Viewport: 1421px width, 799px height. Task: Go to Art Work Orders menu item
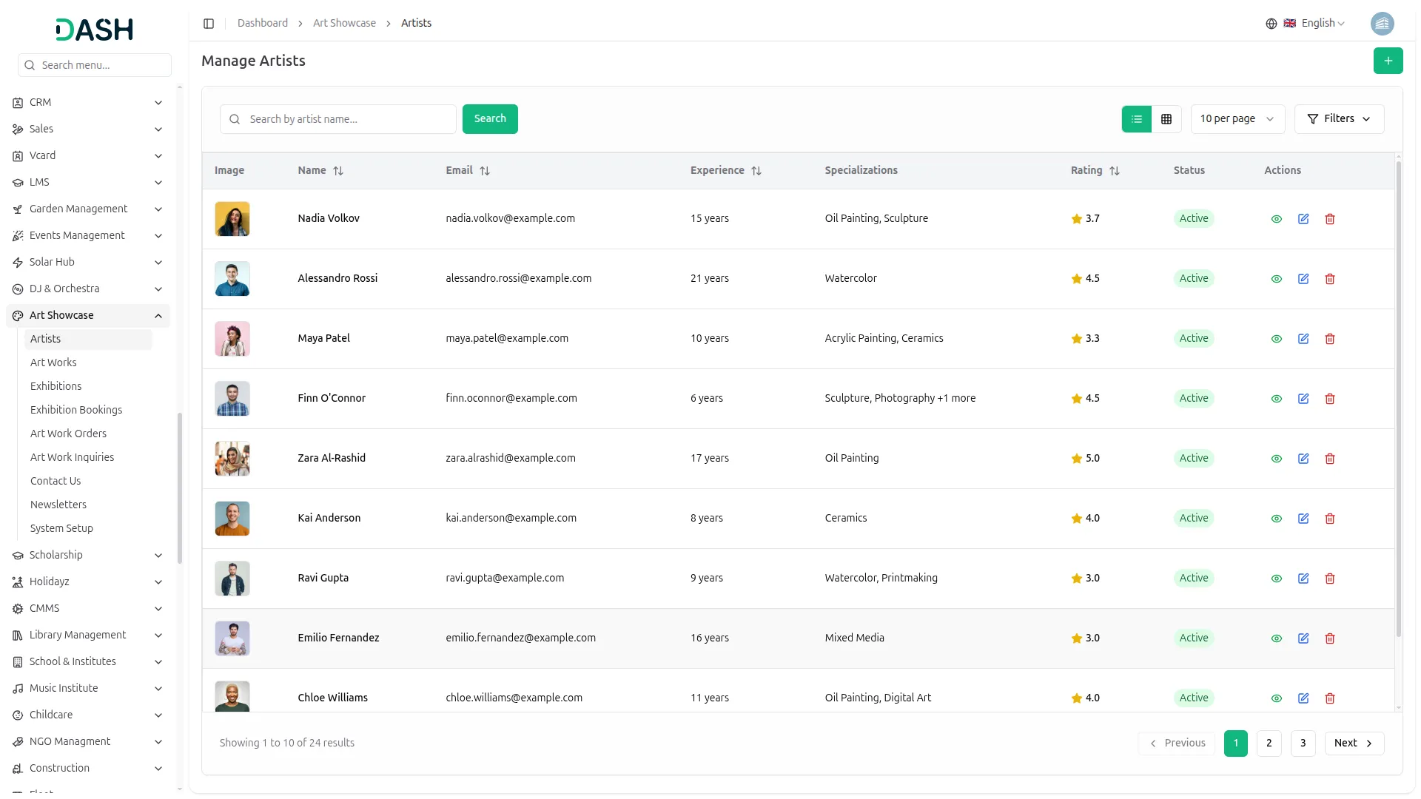coord(68,434)
